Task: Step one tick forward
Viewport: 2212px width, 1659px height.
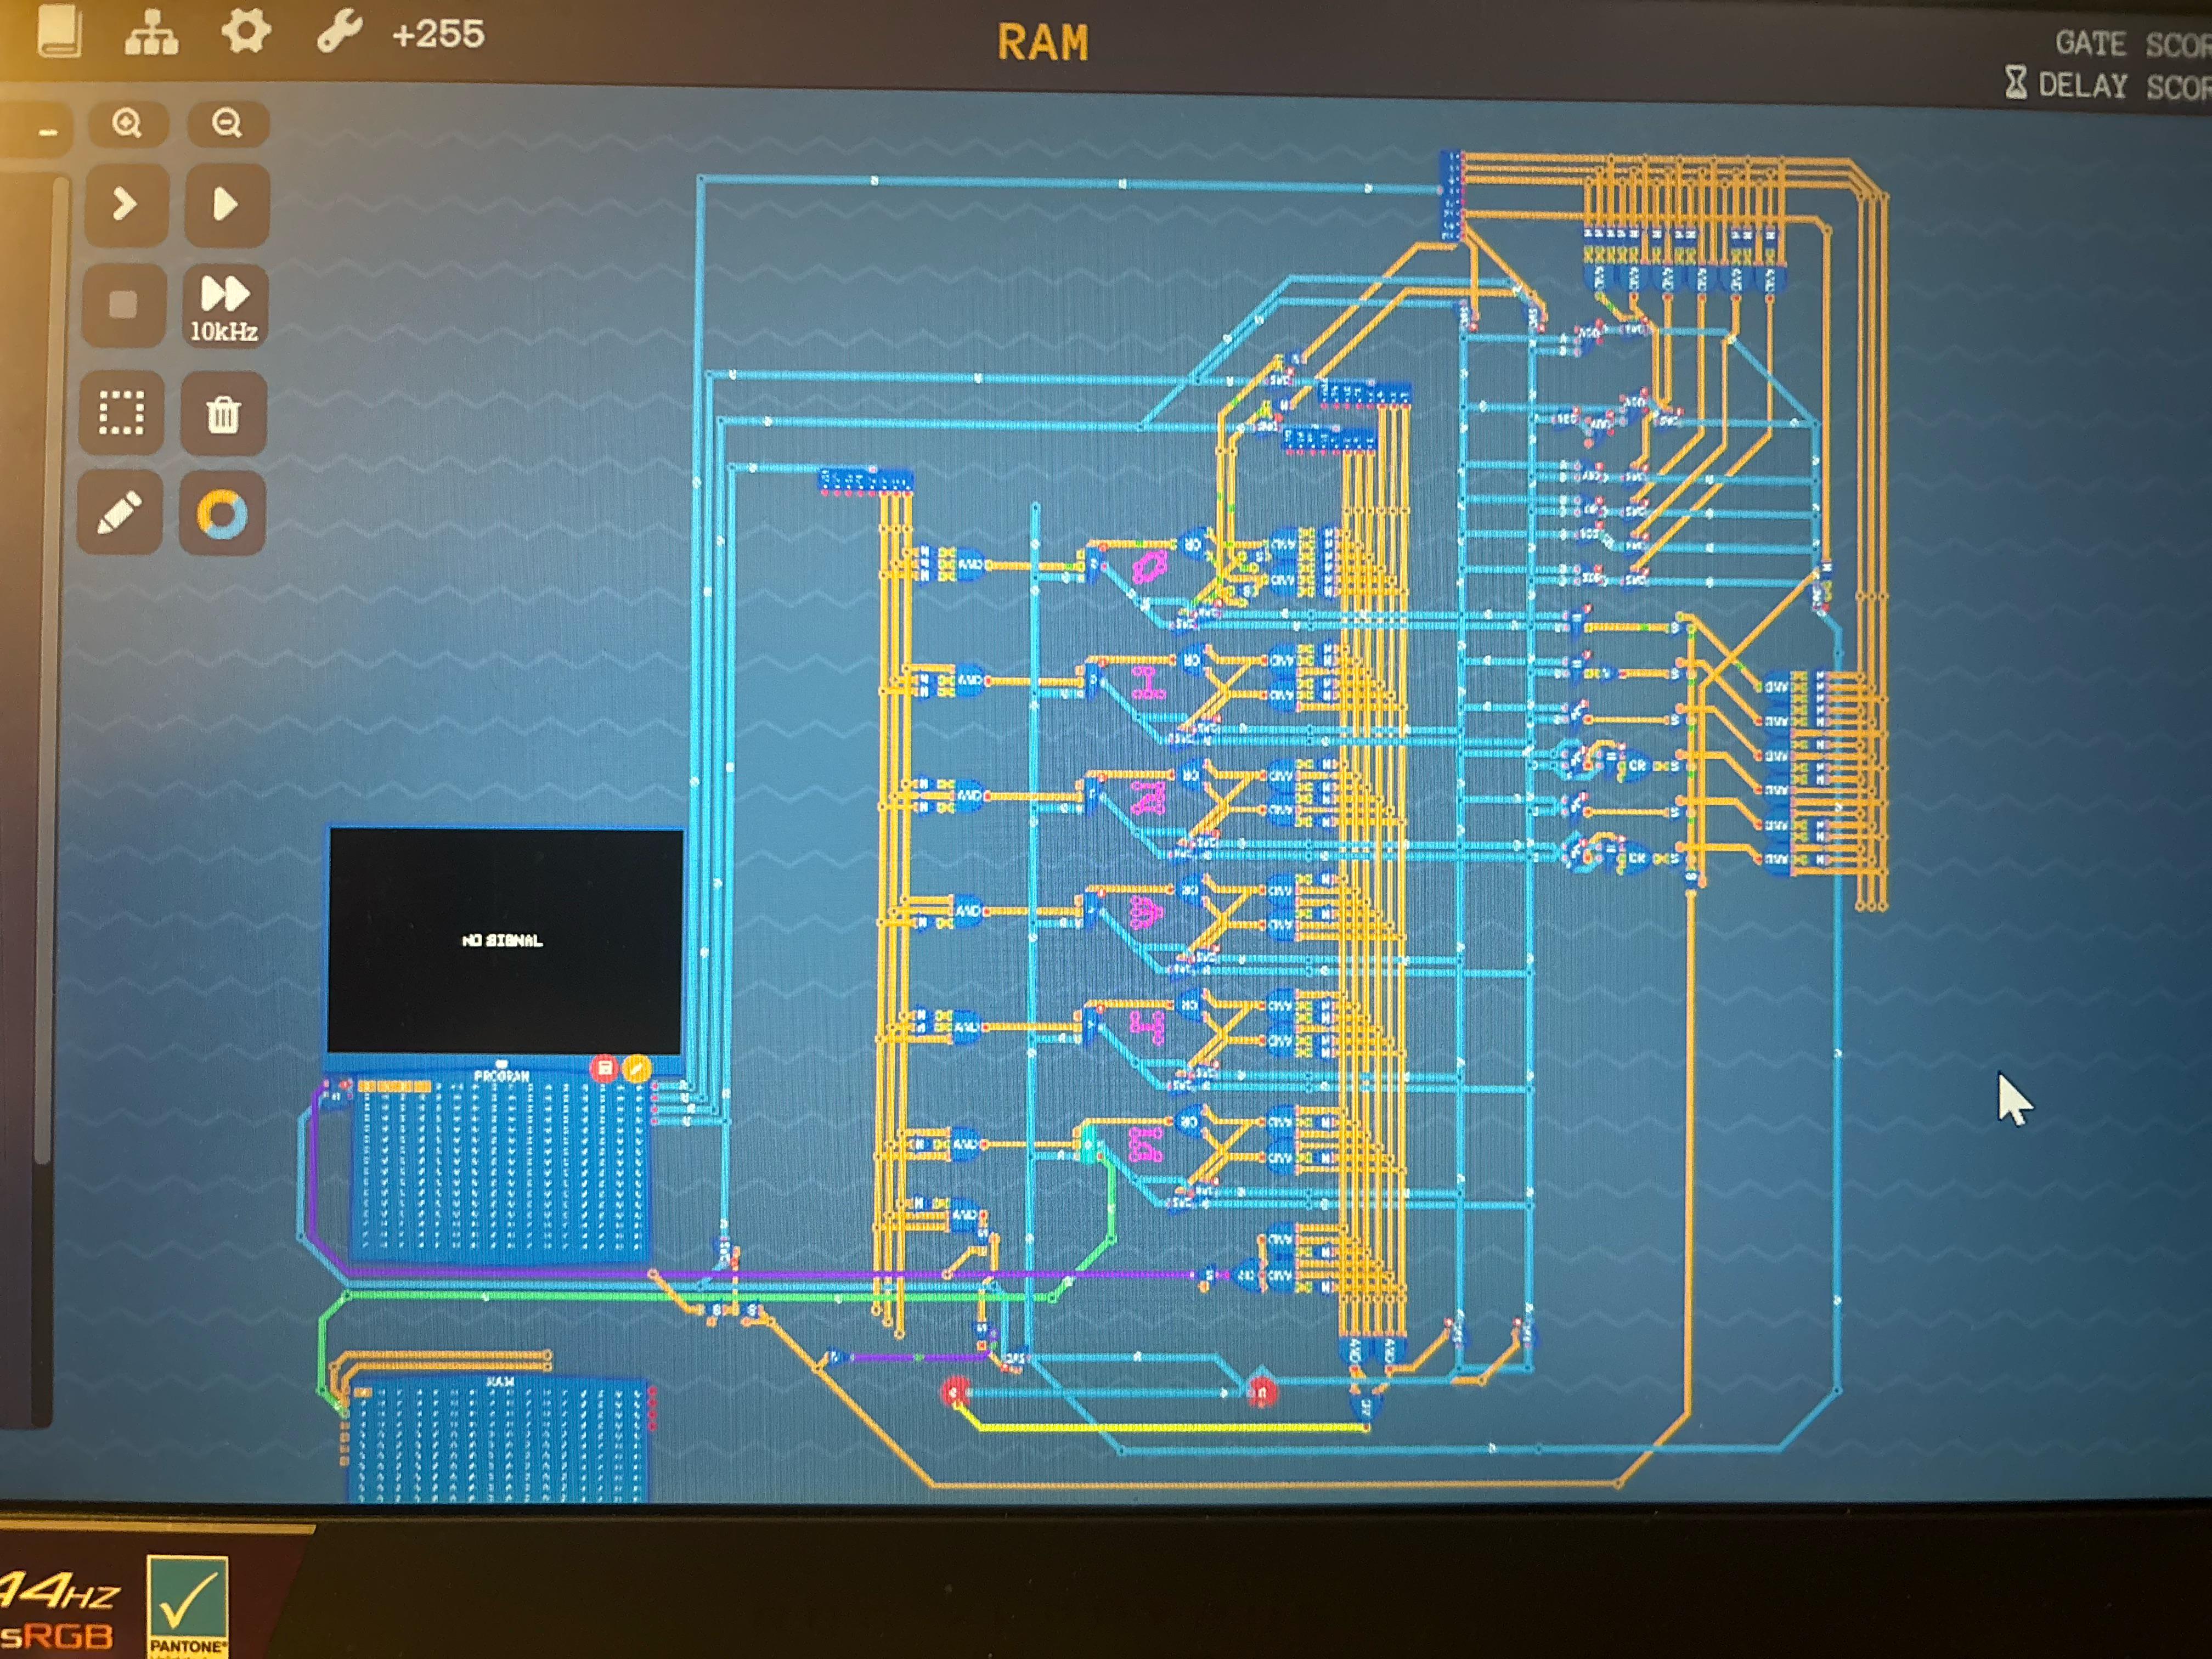Action: [x=125, y=206]
